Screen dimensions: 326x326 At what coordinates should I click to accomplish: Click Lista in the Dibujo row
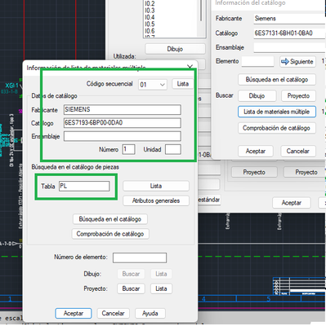[161, 274]
